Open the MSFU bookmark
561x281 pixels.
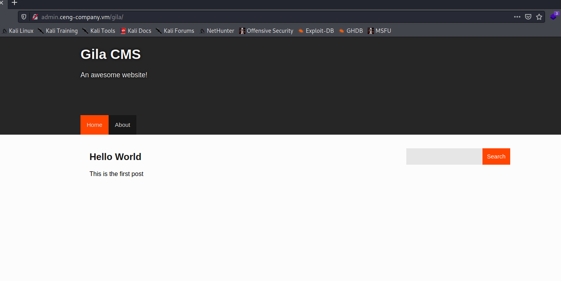(x=379, y=31)
